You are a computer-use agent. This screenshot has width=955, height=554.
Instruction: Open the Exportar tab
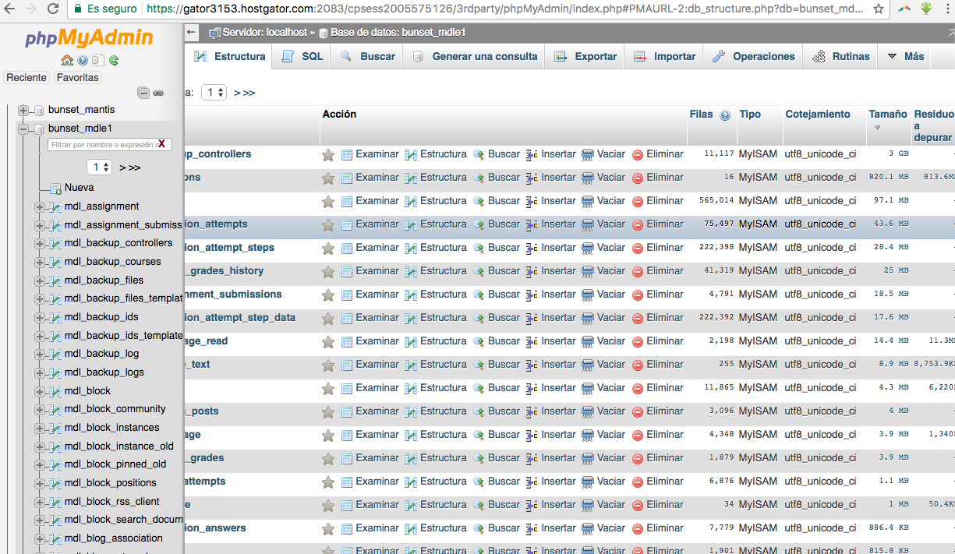pyautogui.click(x=585, y=56)
